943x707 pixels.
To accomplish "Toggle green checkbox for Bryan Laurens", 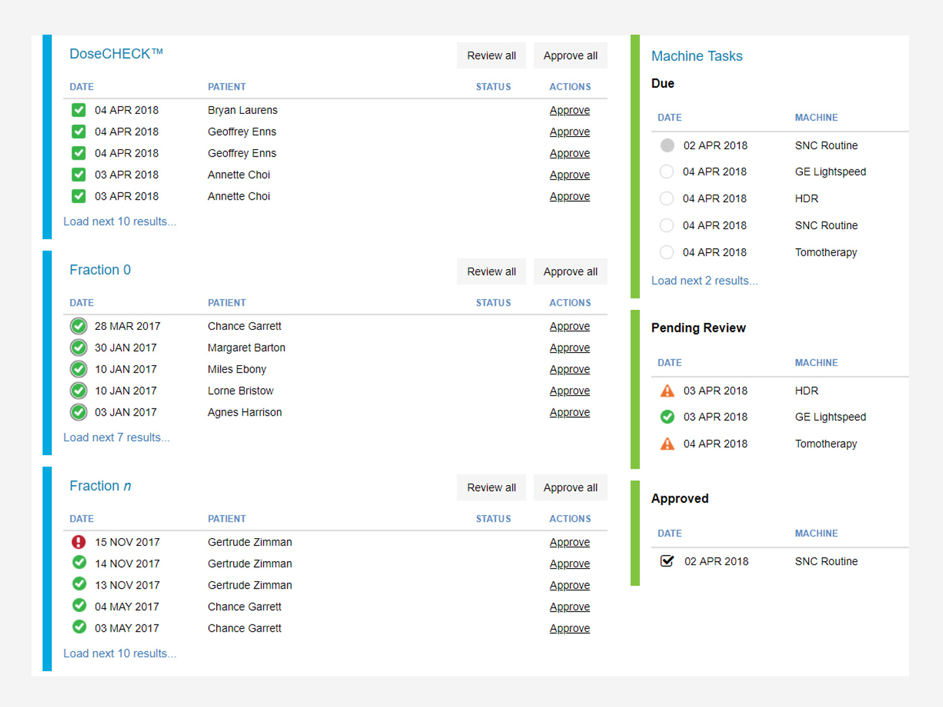I will point(79,110).
